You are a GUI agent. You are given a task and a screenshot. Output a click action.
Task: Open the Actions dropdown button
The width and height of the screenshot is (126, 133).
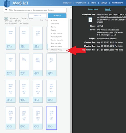pos(57,16)
